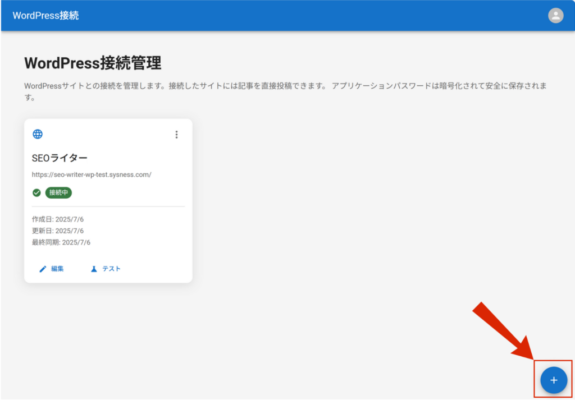Click the 作成日: 2025/7/6 line
This screenshot has height=400, width=575.
pos(58,219)
